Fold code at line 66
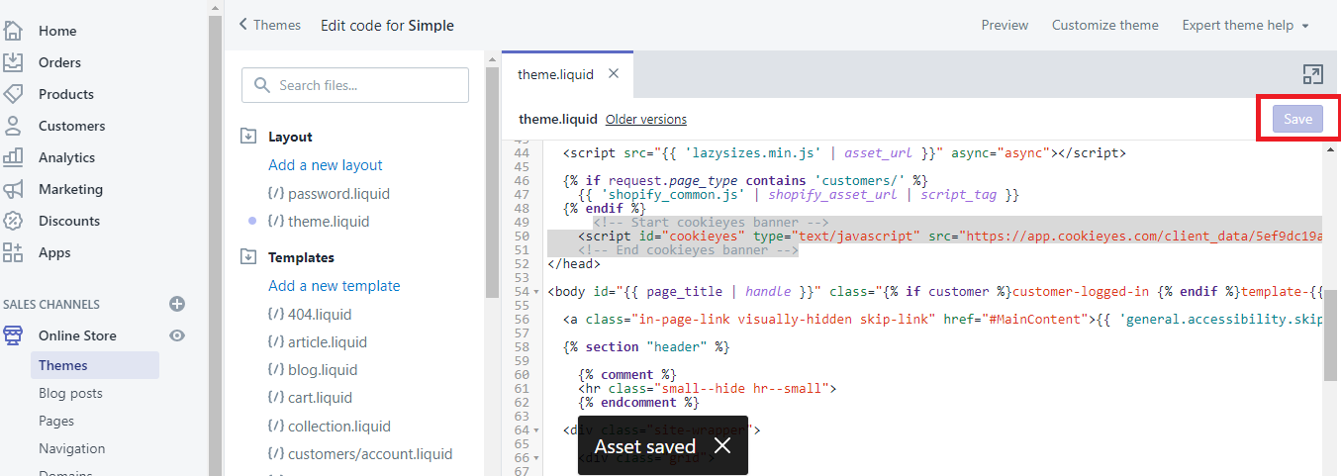The image size is (1341, 476). pos(535,458)
